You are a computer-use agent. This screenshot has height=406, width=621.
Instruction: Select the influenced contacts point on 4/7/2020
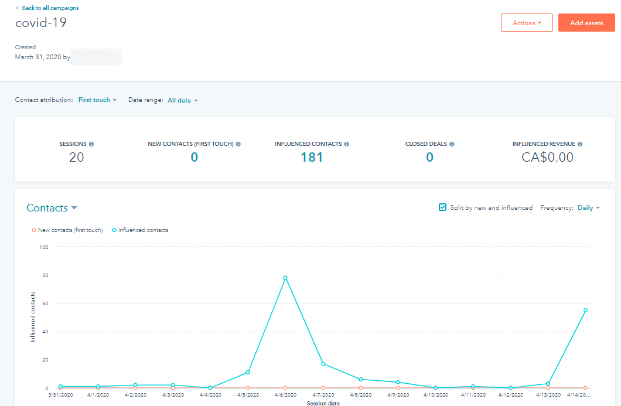pos(323,364)
